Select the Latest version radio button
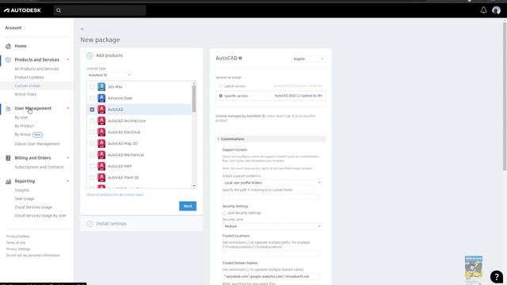Viewport: 507px width, 285px height. click(x=220, y=86)
